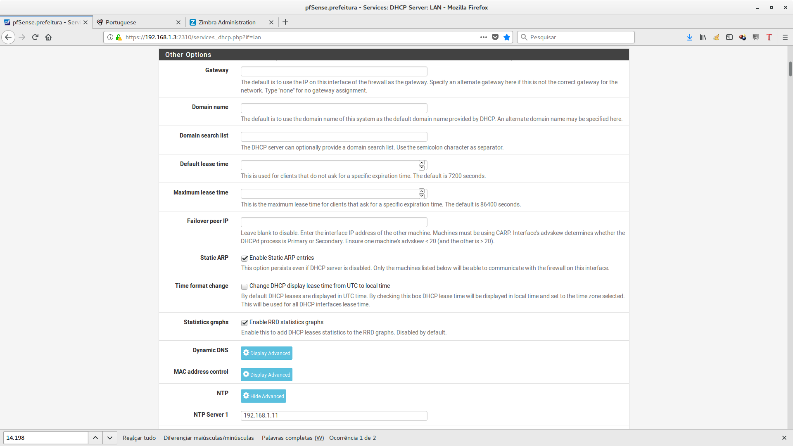This screenshot has height=446, width=793.
Task: Toggle the sidebar view
Action: (x=729, y=37)
